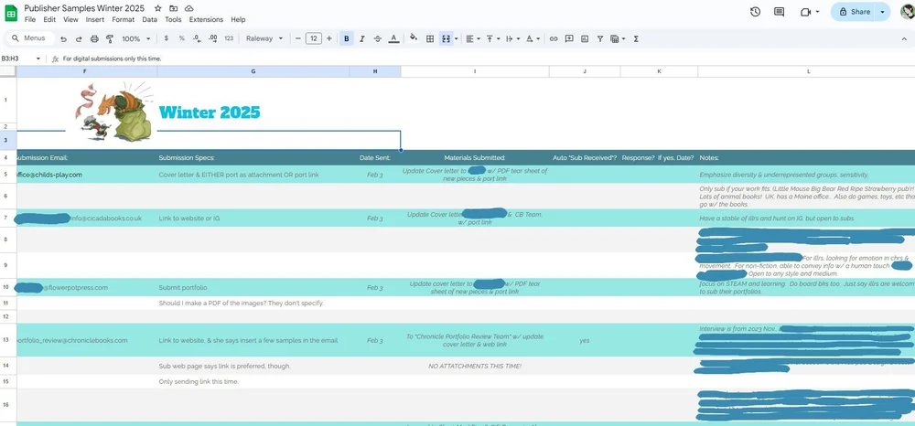
Task: Star the Publisher Samples Winter 2025 document
Action: (157, 9)
